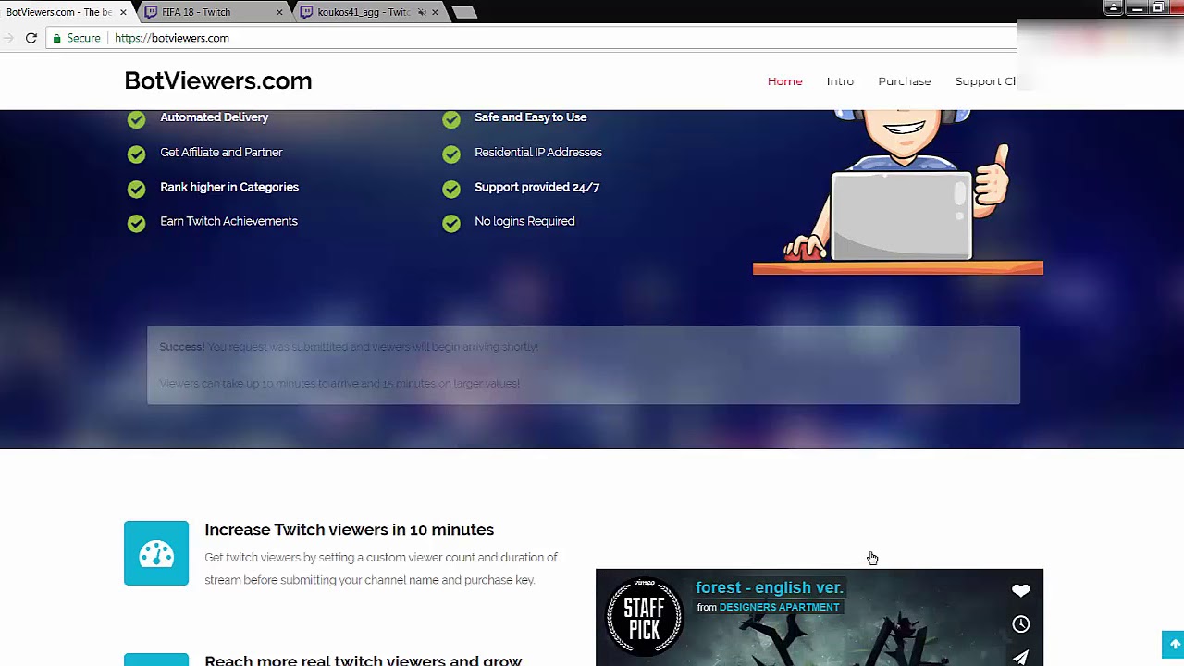
Task: Share the video with paper plane icon
Action: pos(1020,658)
